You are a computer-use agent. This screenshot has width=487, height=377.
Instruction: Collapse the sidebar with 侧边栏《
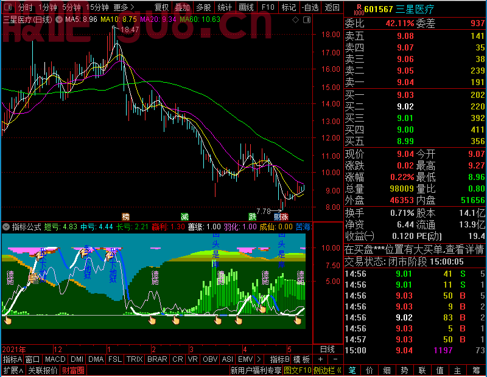point(328,370)
